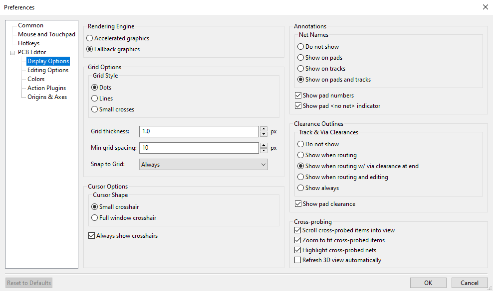Viewport: 493px width, 291px height.
Task: Go to Hotkeys preferences
Action: pyautogui.click(x=28, y=43)
